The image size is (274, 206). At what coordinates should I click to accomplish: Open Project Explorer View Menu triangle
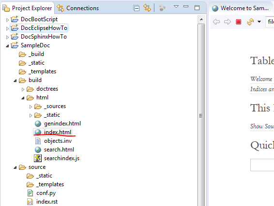click(176, 7)
